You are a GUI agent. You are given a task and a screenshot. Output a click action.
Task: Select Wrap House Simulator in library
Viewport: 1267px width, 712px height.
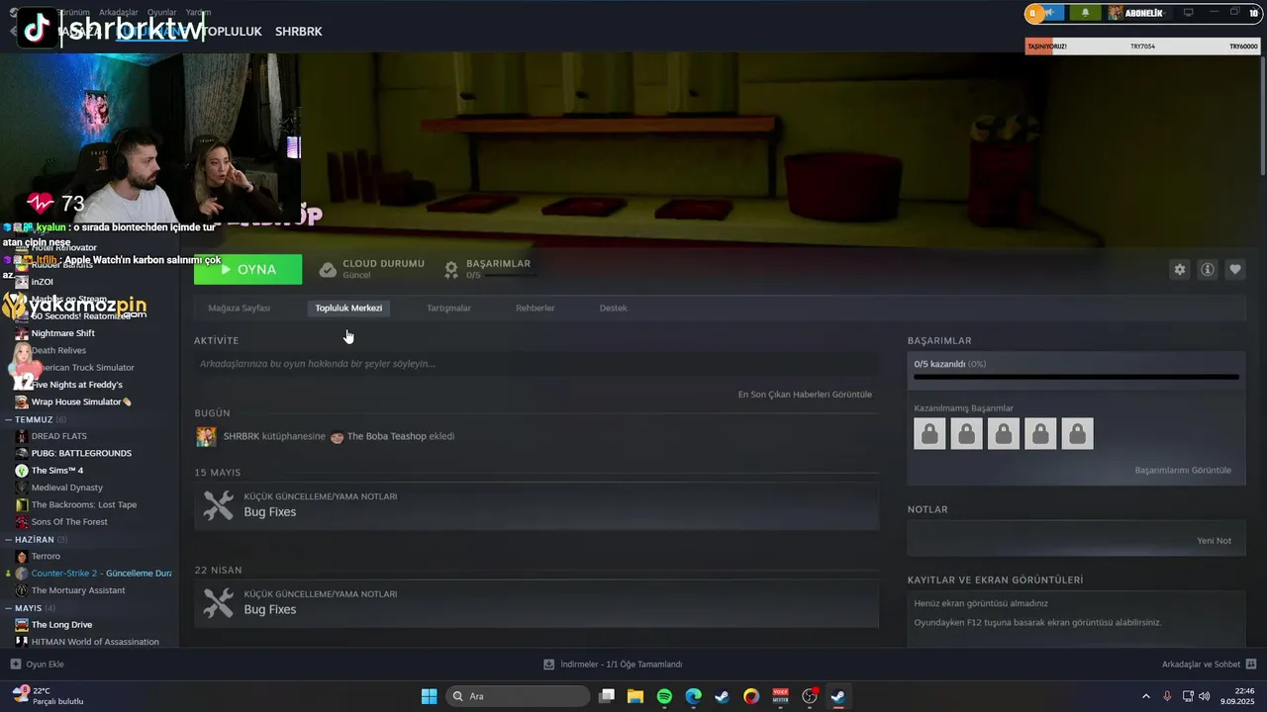[x=81, y=401]
